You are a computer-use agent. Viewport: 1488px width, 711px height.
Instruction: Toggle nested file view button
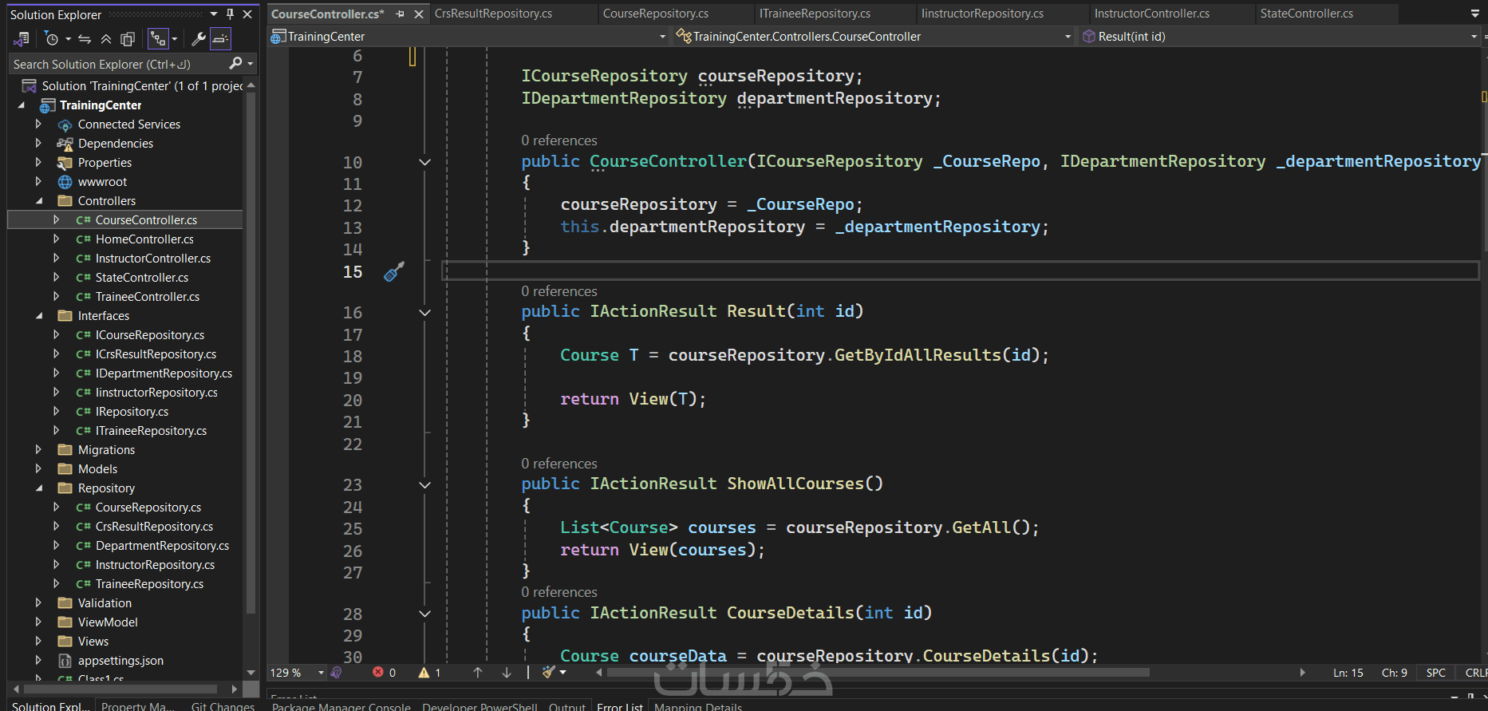(158, 39)
